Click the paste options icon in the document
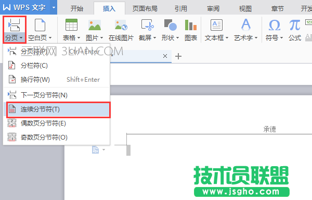312x200 pixels. 95,149
